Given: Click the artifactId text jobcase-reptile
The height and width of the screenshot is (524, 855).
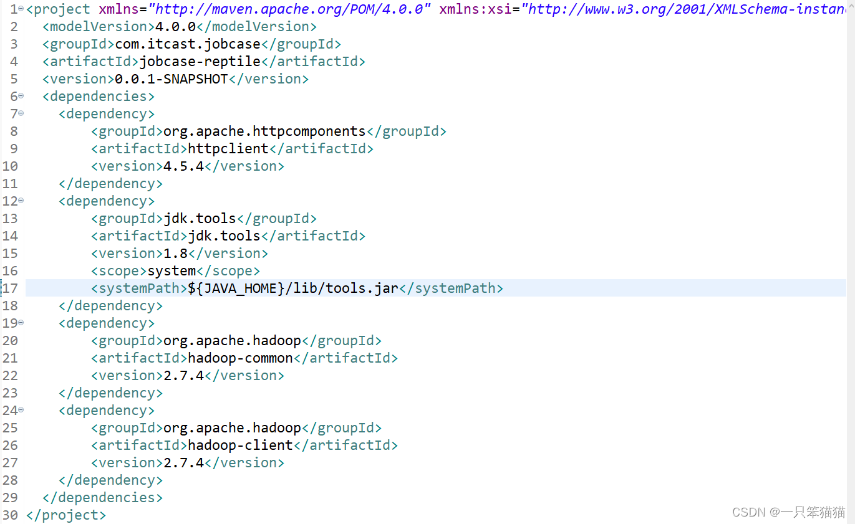Looking at the screenshot, I should [200, 62].
